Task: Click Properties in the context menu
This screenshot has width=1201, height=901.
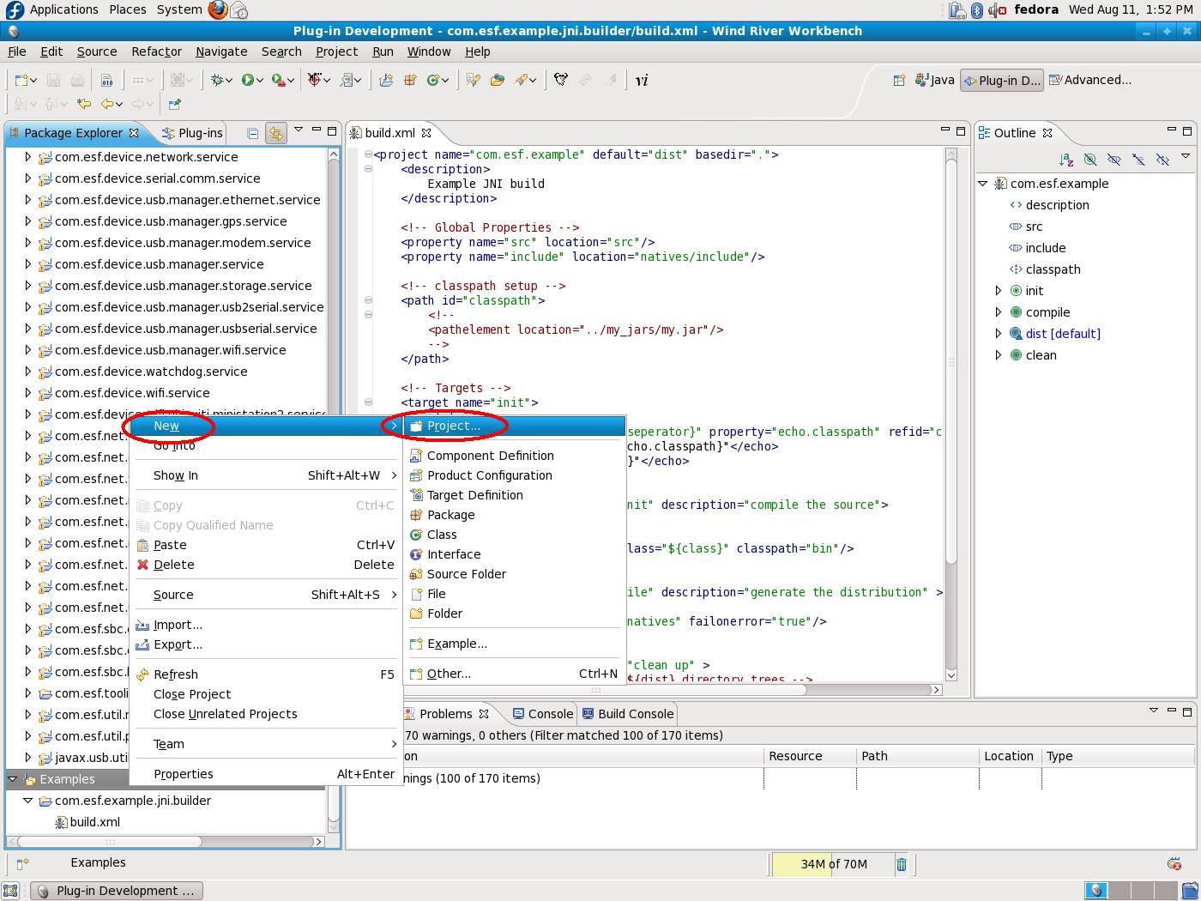Action: coord(266,774)
